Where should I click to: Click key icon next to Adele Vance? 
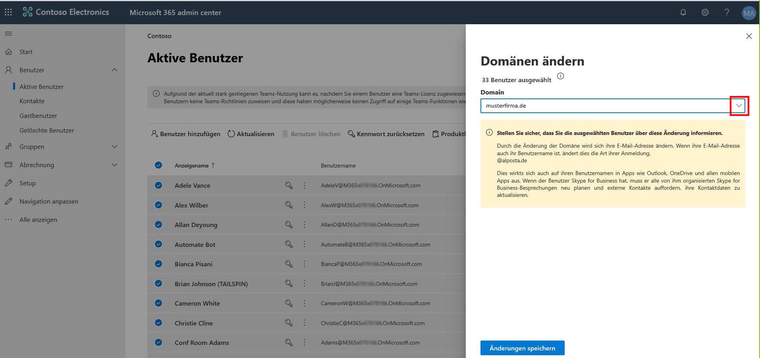pos(289,185)
